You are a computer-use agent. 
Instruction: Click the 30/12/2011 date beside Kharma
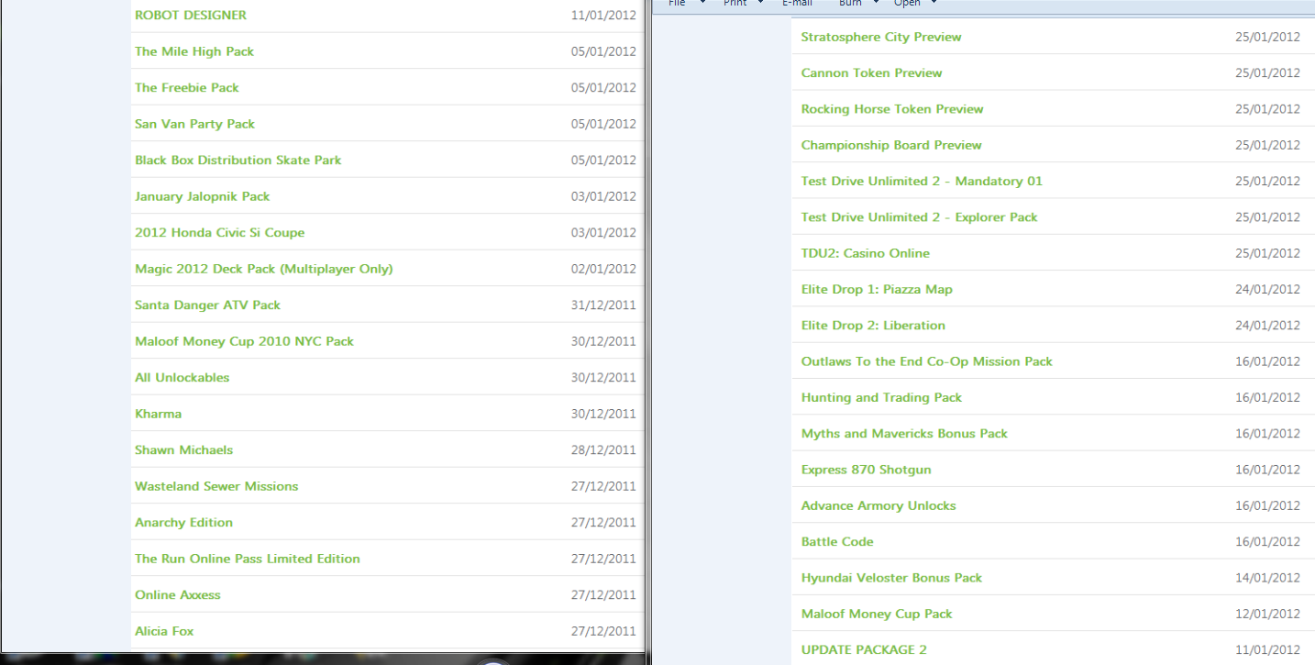(x=603, y=414)
